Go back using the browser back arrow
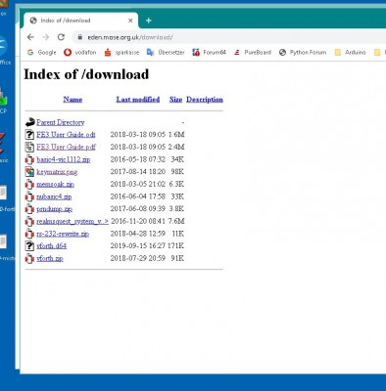Screen dimensions: 386x391 [x=30, y=37]
